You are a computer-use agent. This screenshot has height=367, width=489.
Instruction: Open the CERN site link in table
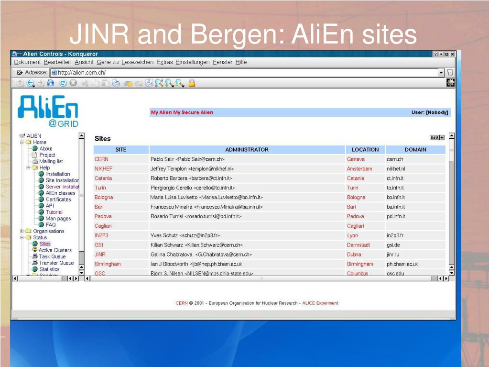[x=101, y=159]
